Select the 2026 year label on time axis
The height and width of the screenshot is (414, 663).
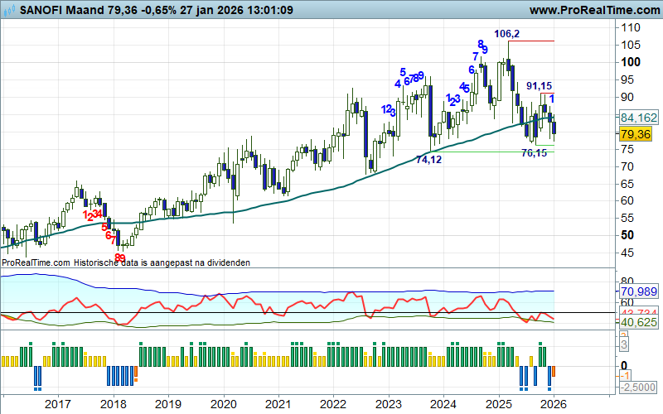551,403
